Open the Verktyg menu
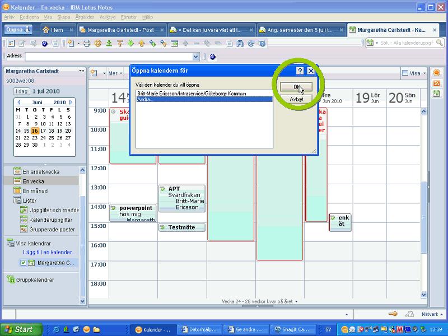 point(108,17)
